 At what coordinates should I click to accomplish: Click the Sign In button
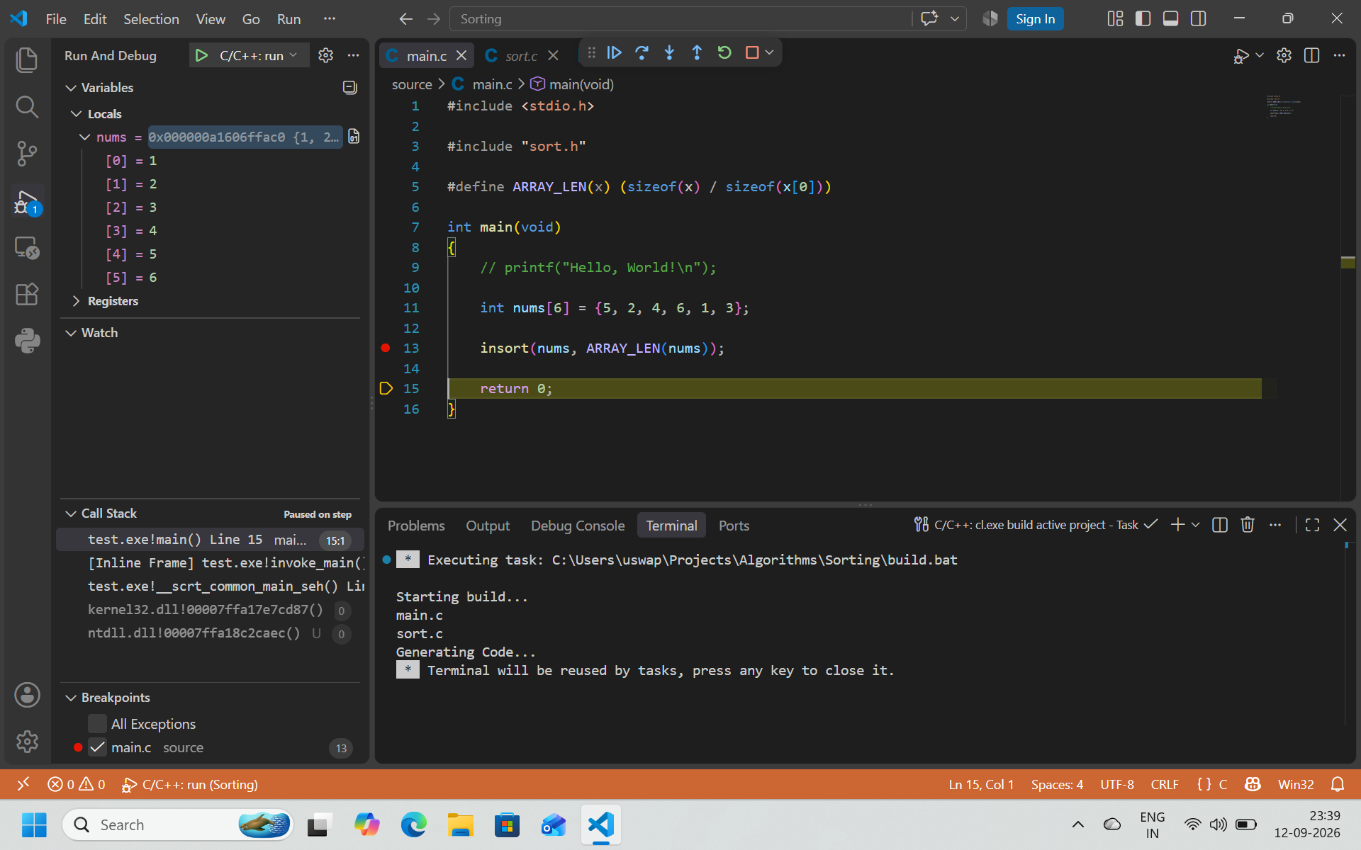1035,19
